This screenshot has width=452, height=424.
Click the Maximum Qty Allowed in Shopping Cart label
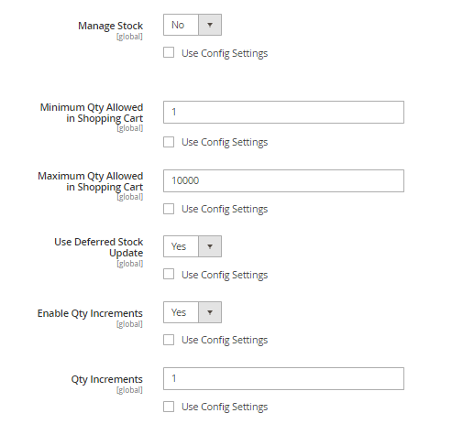coord(91,181)
